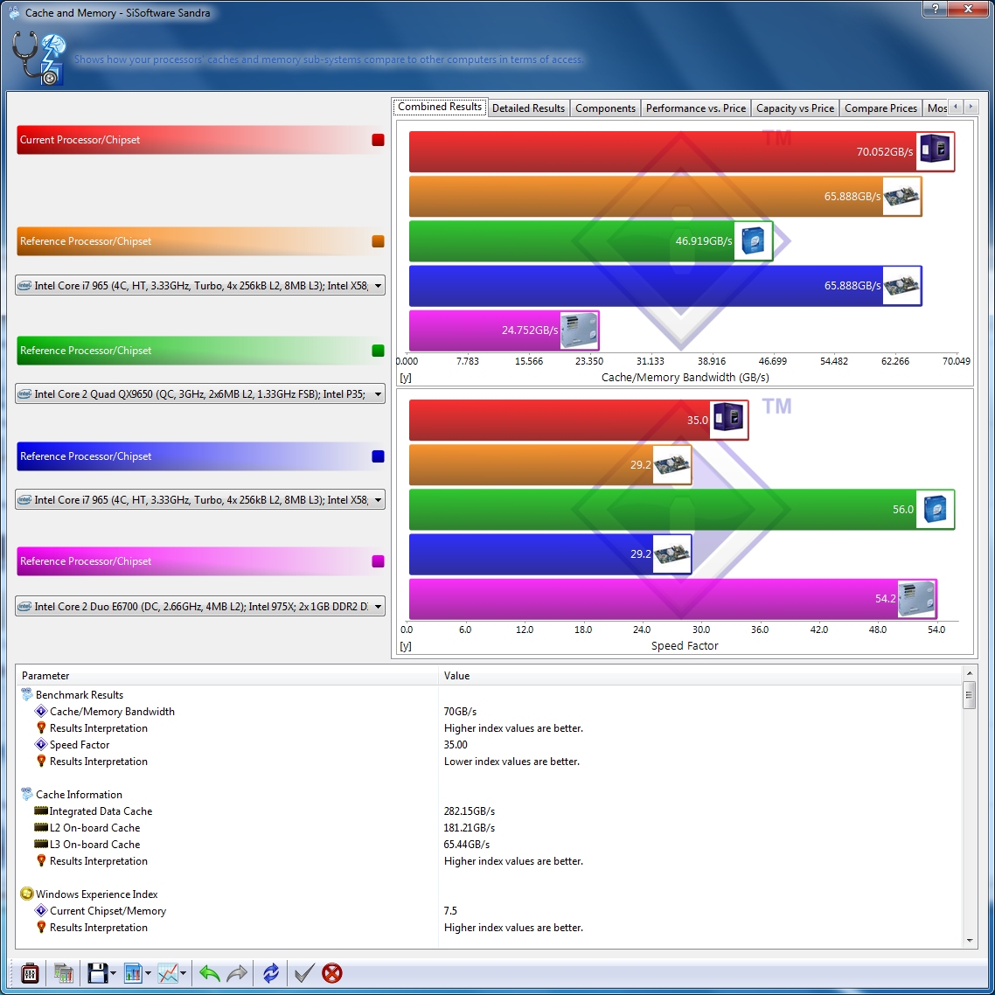Screen dimensions: 995x995
Task: Click the green back arrow
Action: tap(210, 973)
